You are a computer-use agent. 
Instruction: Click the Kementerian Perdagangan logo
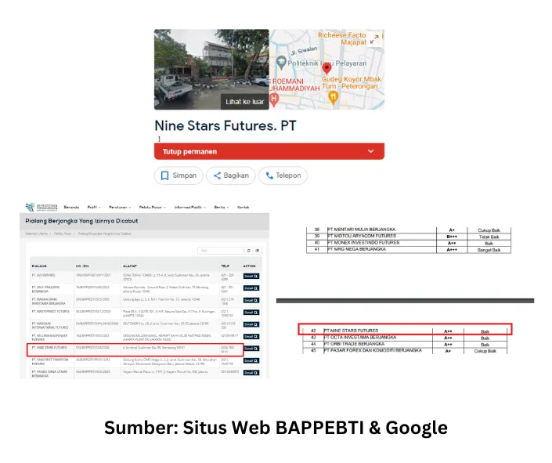point(41,207)
